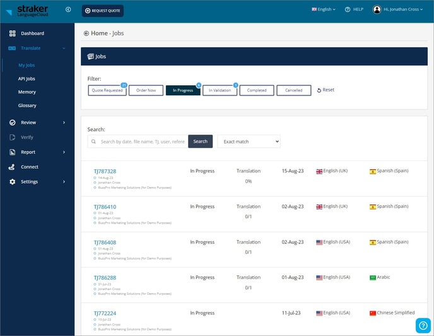
Task: Click the Reset filter link
Action: (325, 90)
